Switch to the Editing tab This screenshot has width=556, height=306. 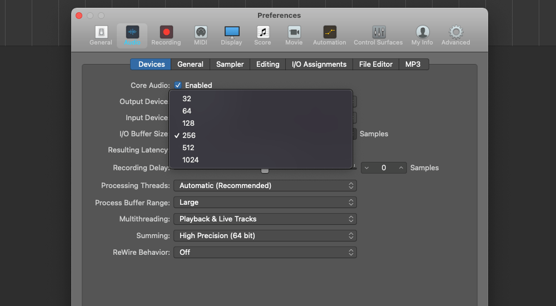coord(268,64)
